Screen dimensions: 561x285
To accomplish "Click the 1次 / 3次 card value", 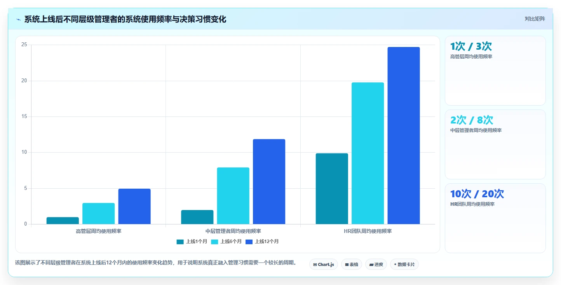I will click(x=471, y=47).
